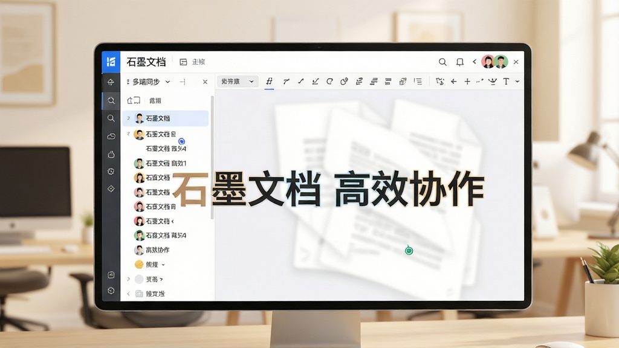Open the calendar icon near sidebar bottom
Image resolution: width=619 pixels, height=348 pixels.
(111, 275)
